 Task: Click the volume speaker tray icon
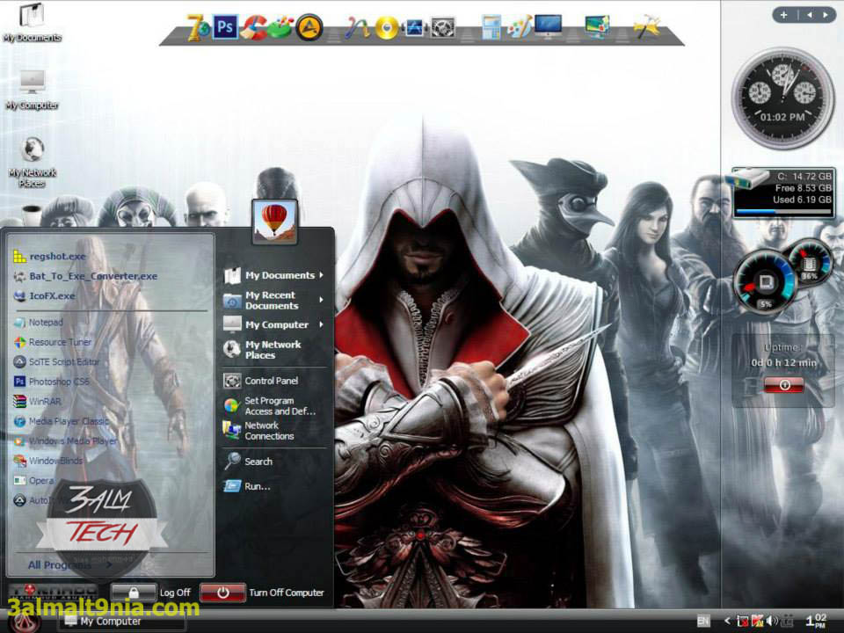772,621
